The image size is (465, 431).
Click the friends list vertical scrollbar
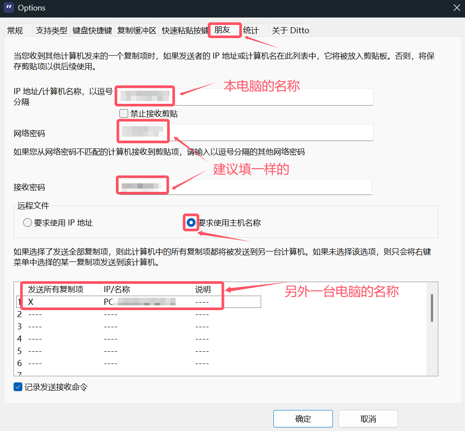coord(432,308)
